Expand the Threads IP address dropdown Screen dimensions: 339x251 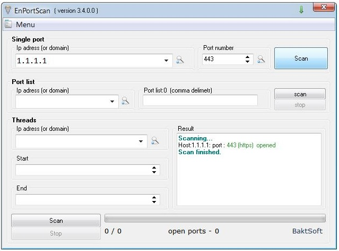coord(141,141)
